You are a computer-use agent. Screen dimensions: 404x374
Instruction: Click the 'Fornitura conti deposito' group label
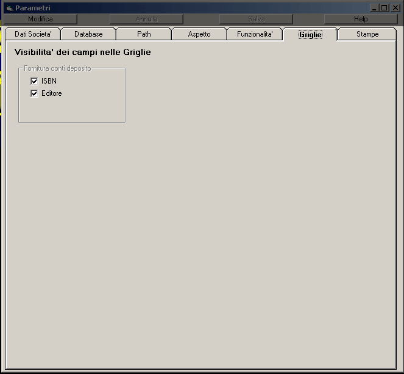57,68
